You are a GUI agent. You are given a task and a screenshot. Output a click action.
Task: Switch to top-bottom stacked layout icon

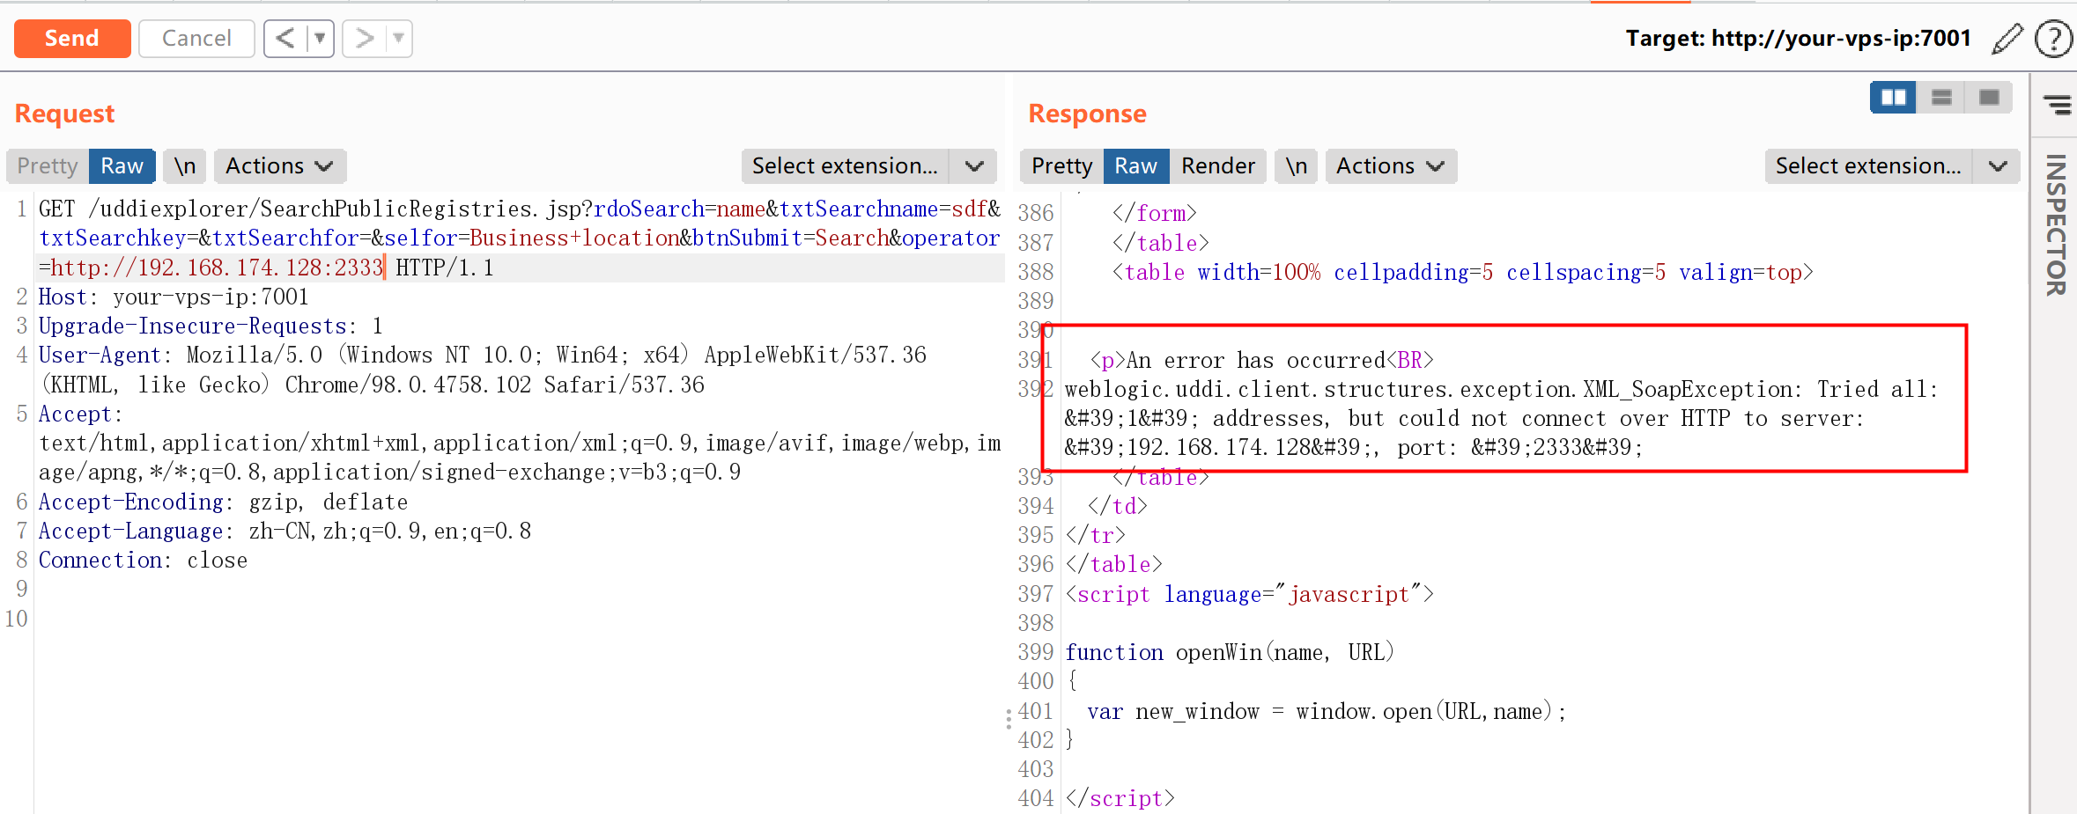pyautogui.click(x=1941, y=98)
